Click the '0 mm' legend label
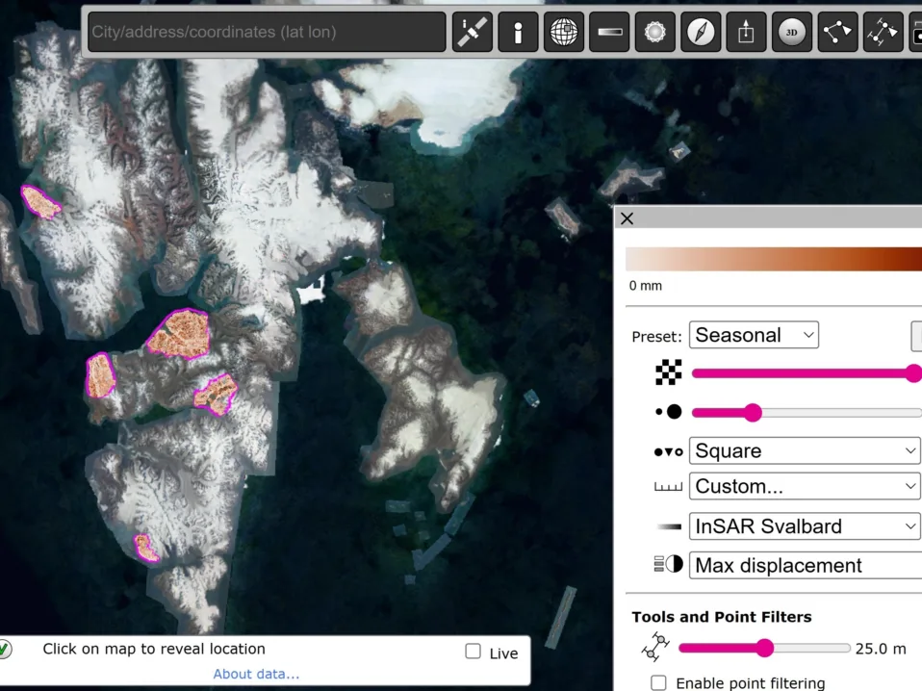This screenshot has height=691, width=922. point(646,286)
